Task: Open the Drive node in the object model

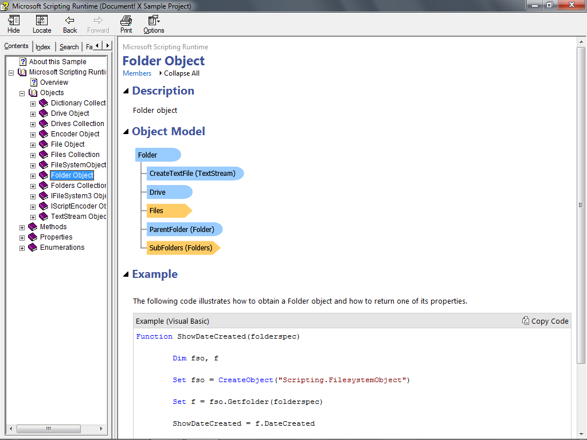Action: [169, 192]
